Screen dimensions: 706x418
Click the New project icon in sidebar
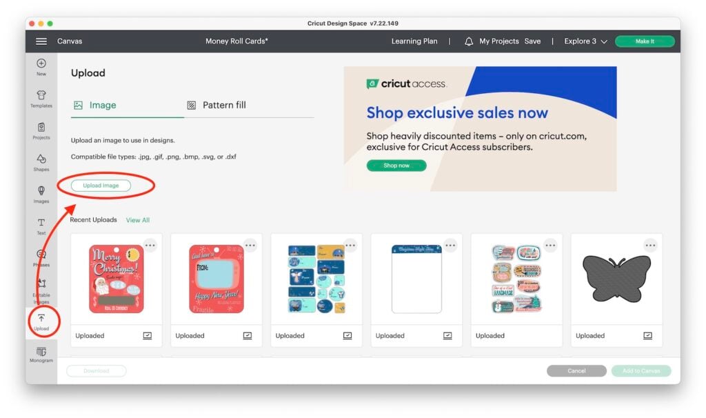point(41,67)
